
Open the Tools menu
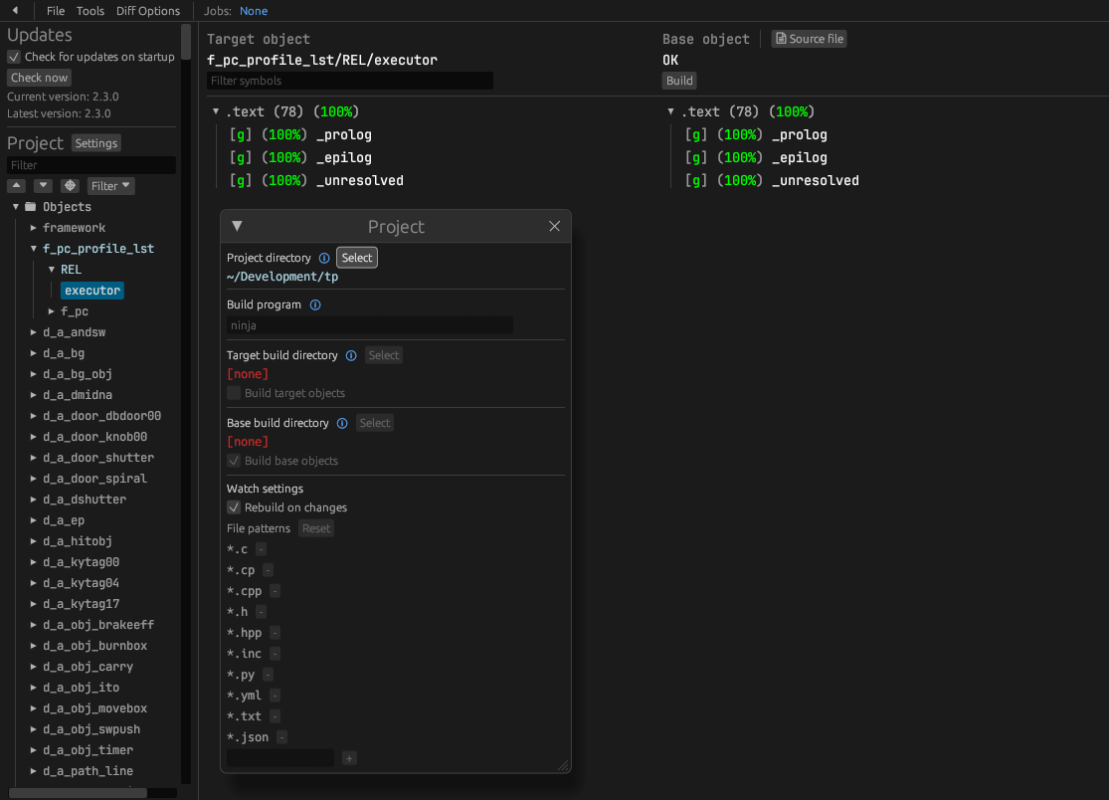pos(90,11)
